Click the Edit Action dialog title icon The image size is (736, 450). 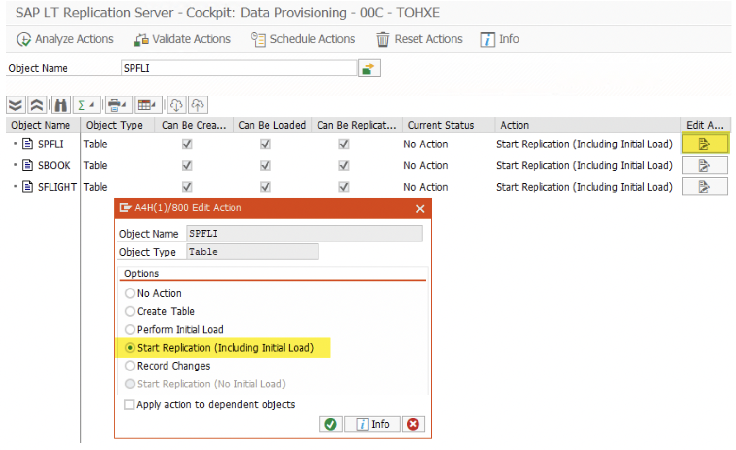[125, 208]
